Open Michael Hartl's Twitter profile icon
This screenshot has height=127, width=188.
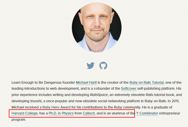[x=91, y=65]
